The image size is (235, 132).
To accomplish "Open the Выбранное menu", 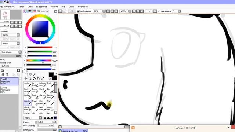I will [x=41, y=7].
